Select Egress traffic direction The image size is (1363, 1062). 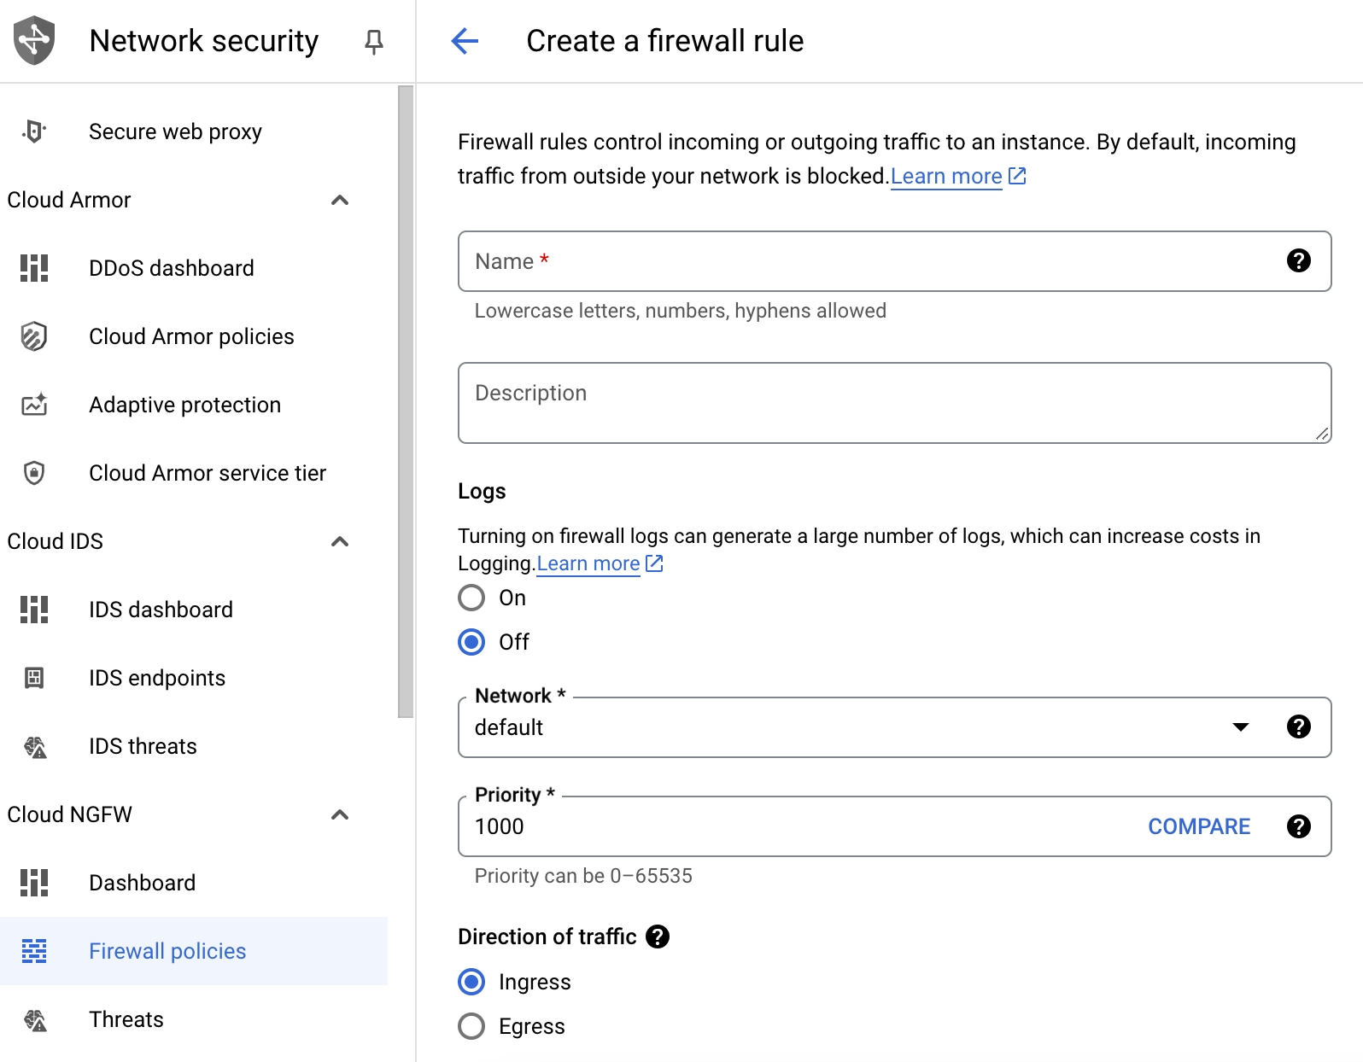point(471,1026)
